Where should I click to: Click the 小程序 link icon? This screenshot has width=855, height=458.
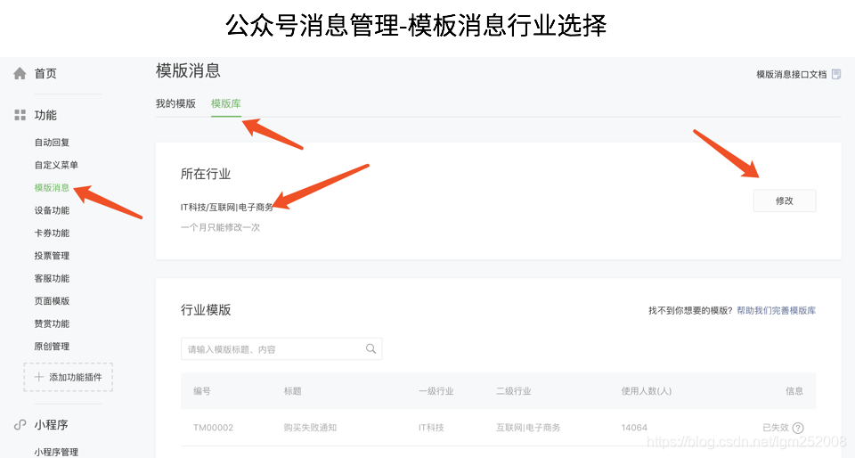click(x=20, y=424)
